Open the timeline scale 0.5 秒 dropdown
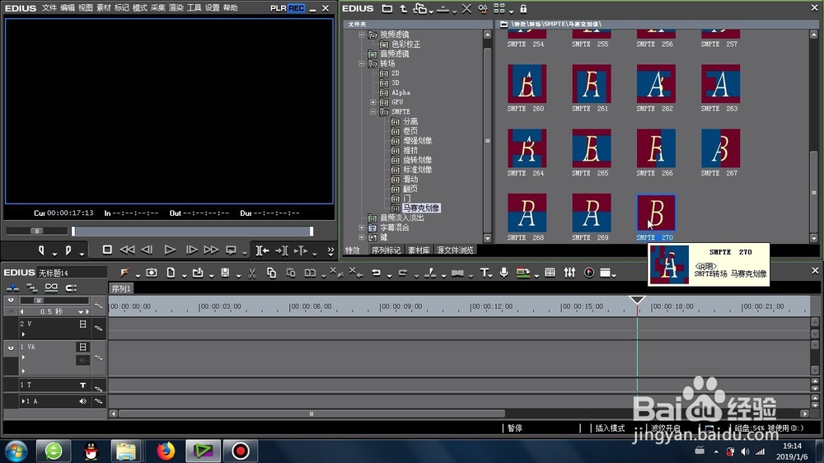 pos(81,311)
